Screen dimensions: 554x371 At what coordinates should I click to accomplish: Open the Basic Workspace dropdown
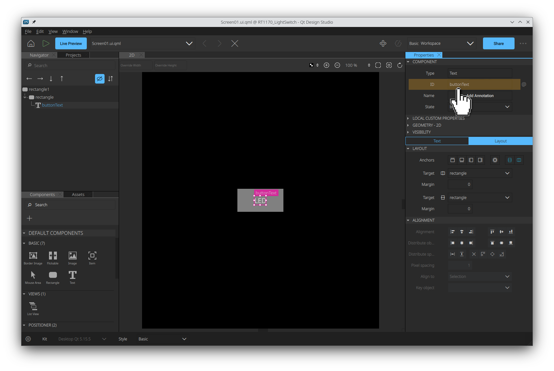point(441,43)
